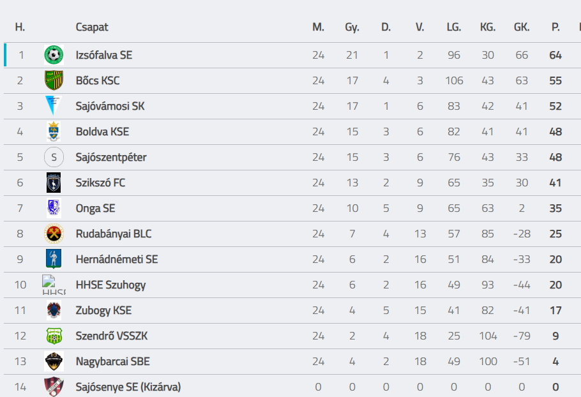Click the Bőcs KSC crest icon
Viewport: 581px width, 397px height.
54,80
